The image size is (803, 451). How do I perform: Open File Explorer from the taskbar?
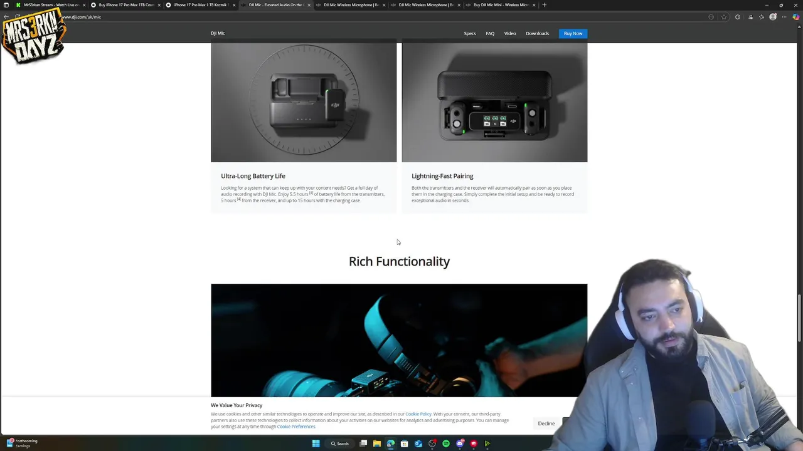377,443
